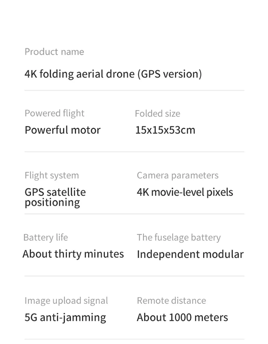Select the '4K folding aerial drone' title text
Screen dimensions: 268x344
[x=113, y=74]
